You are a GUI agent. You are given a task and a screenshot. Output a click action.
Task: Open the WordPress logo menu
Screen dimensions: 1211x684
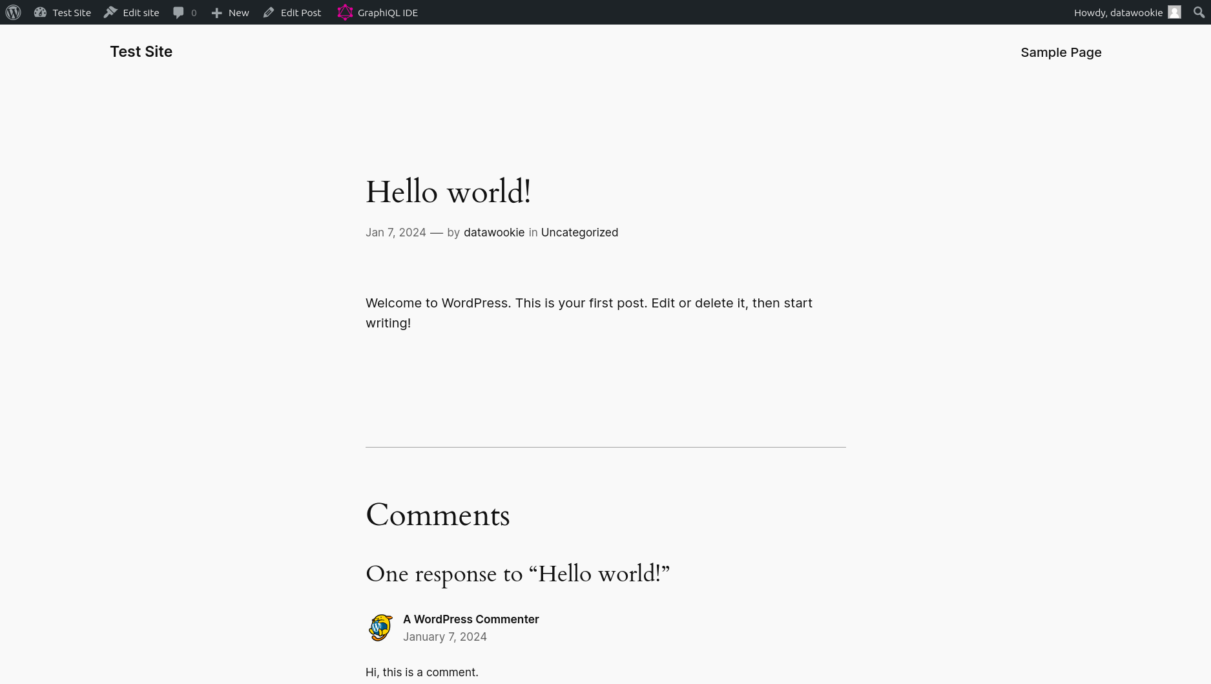[x=13, y=12]
